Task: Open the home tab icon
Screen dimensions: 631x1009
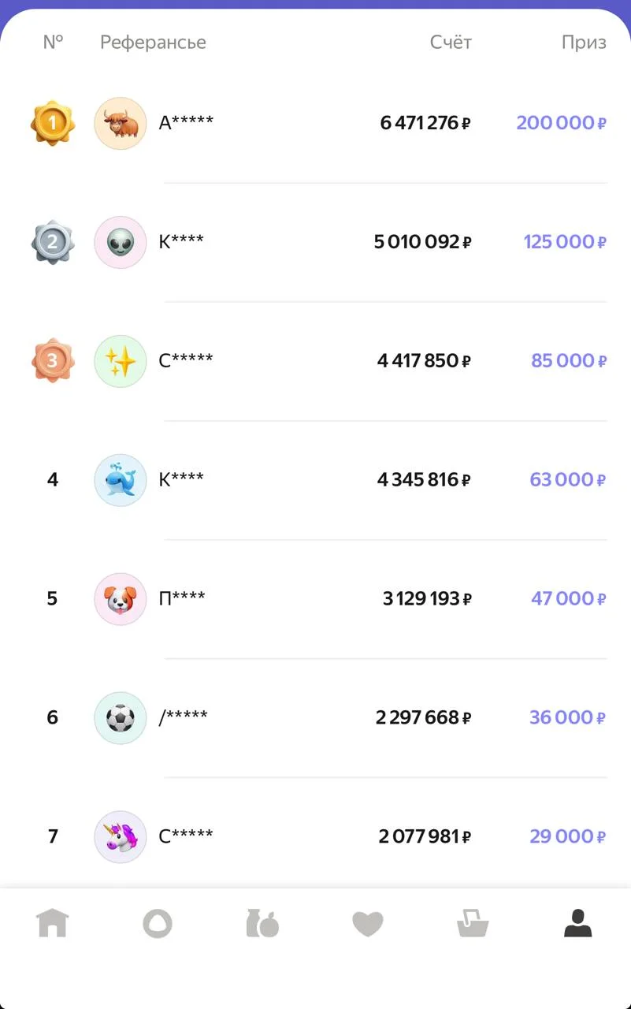Action: tap(53, 922)
